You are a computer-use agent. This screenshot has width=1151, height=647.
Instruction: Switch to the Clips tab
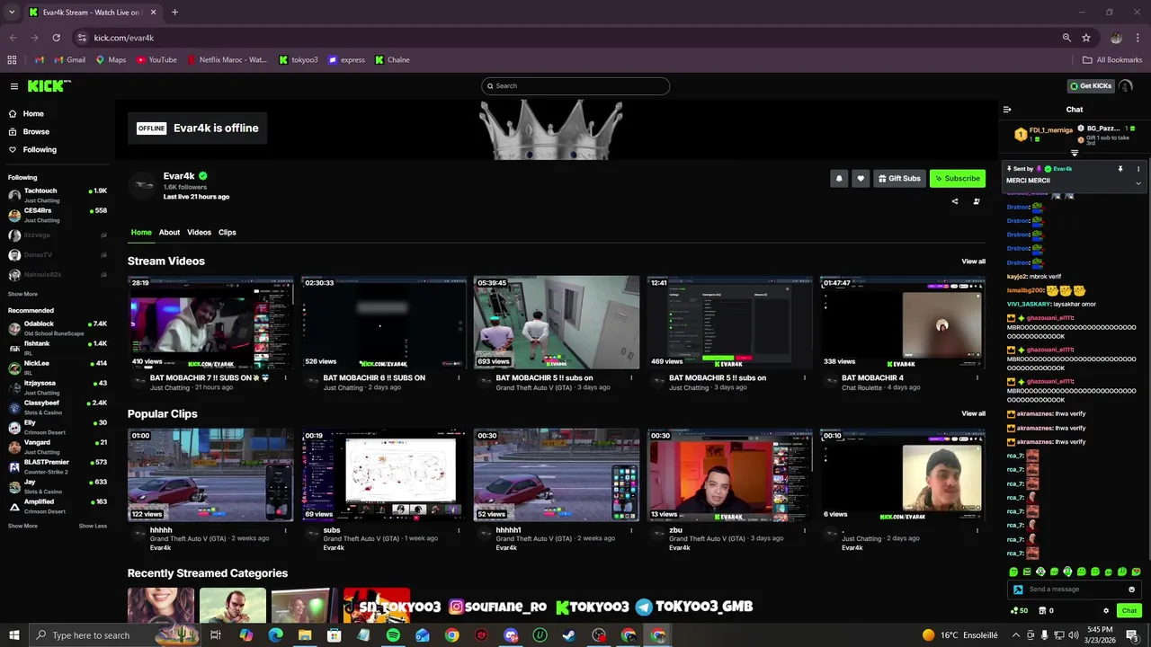pyautogui.click(x=228, y=232)
